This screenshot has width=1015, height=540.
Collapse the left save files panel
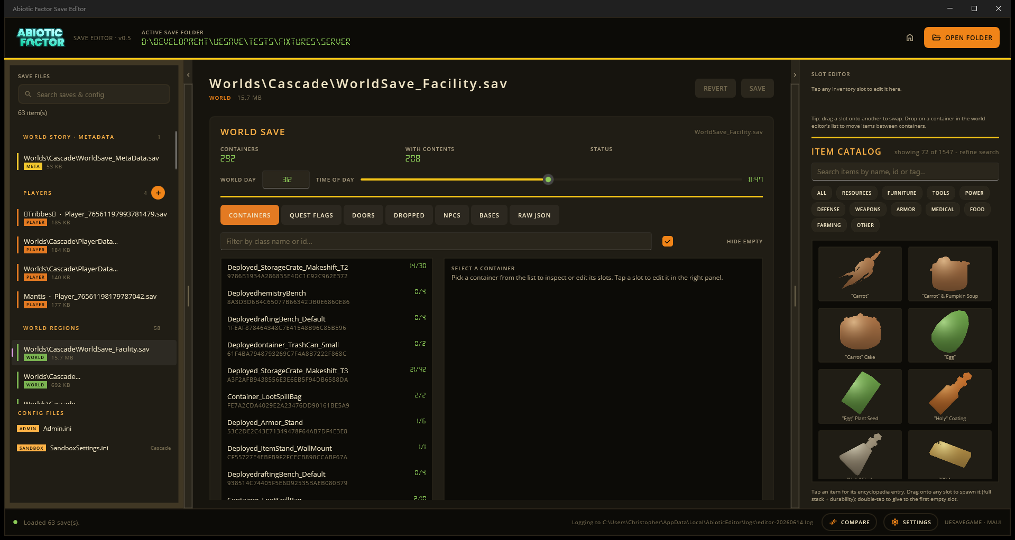(x=188, y=75)
